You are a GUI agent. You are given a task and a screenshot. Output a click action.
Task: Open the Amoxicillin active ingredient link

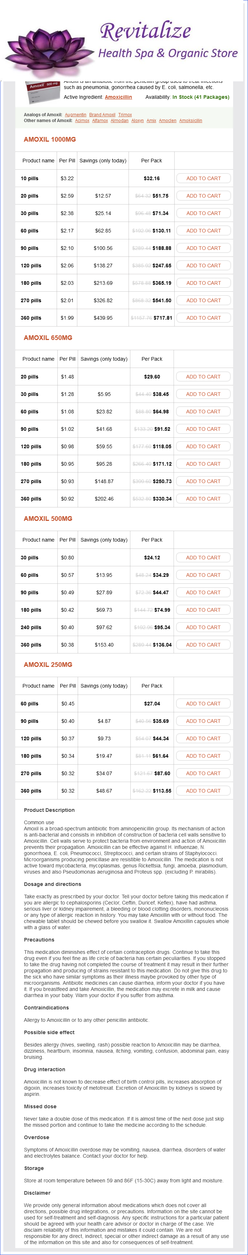click(118, 97)
